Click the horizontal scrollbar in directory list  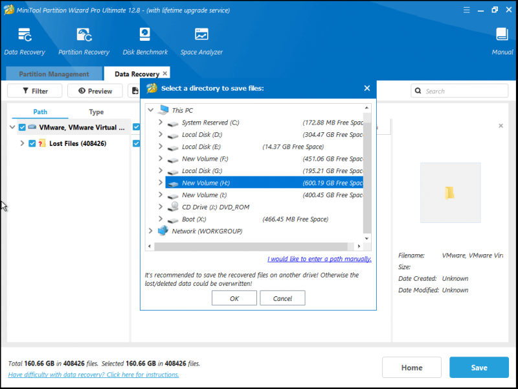click(251, 246)
